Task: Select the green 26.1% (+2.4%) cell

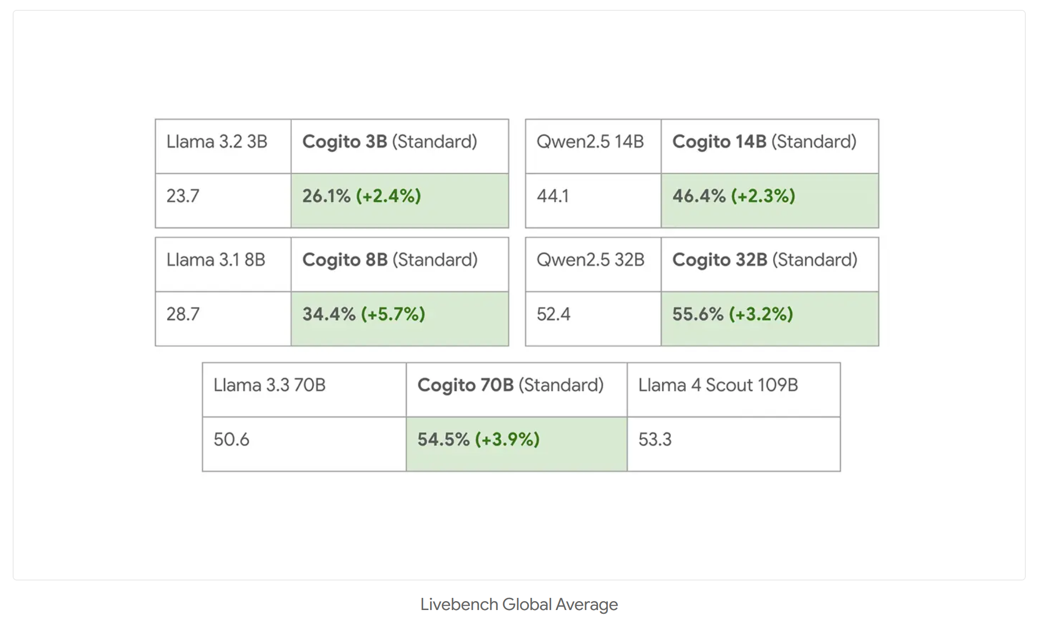Action: point(399,200)
